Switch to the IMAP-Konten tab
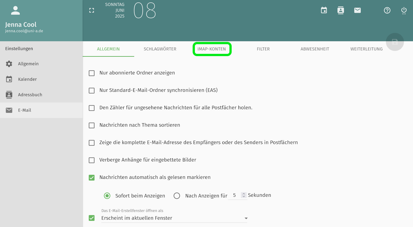The height and width of the screenshot is (227, 413). (x=212, y=49)
